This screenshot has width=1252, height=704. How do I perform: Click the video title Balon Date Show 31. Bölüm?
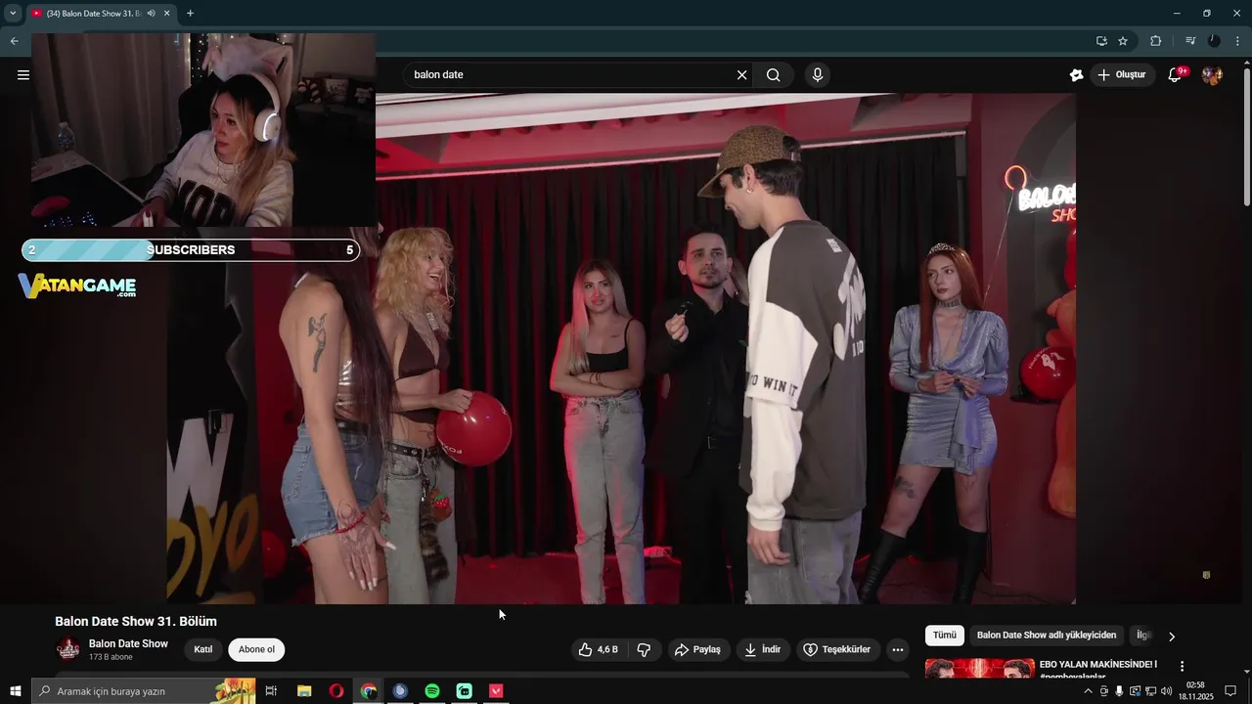[136, 621]
